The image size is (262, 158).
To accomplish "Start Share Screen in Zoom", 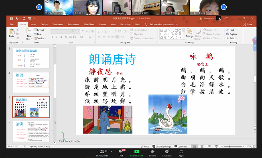I will pos(136,153).
